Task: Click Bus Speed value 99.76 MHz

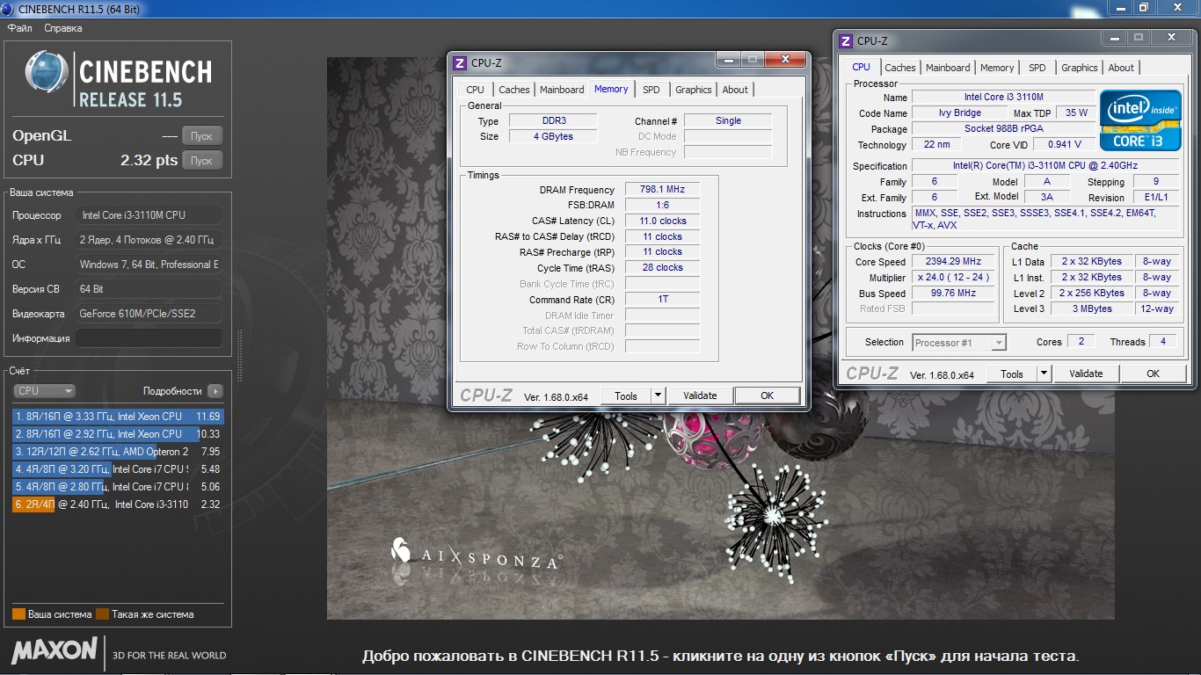Action: (953, 293)
